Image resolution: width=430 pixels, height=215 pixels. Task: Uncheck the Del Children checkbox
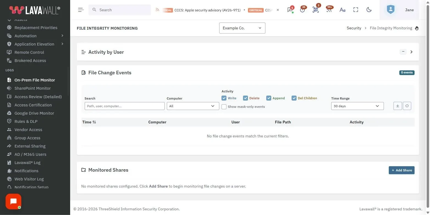(x=294, y=98)
